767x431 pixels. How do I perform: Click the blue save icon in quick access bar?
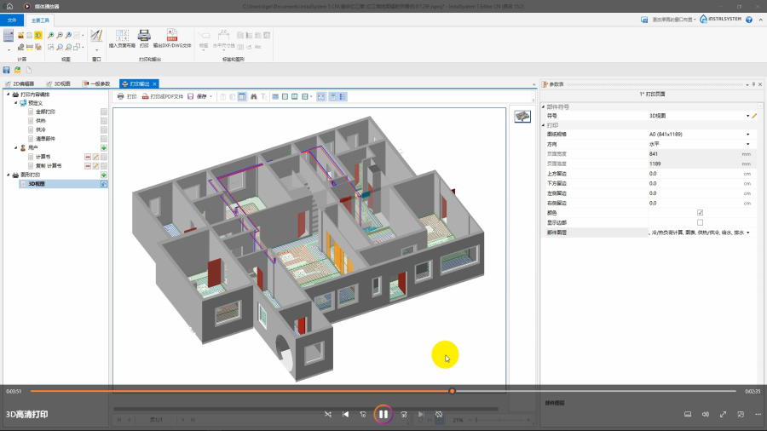(7, 70)
